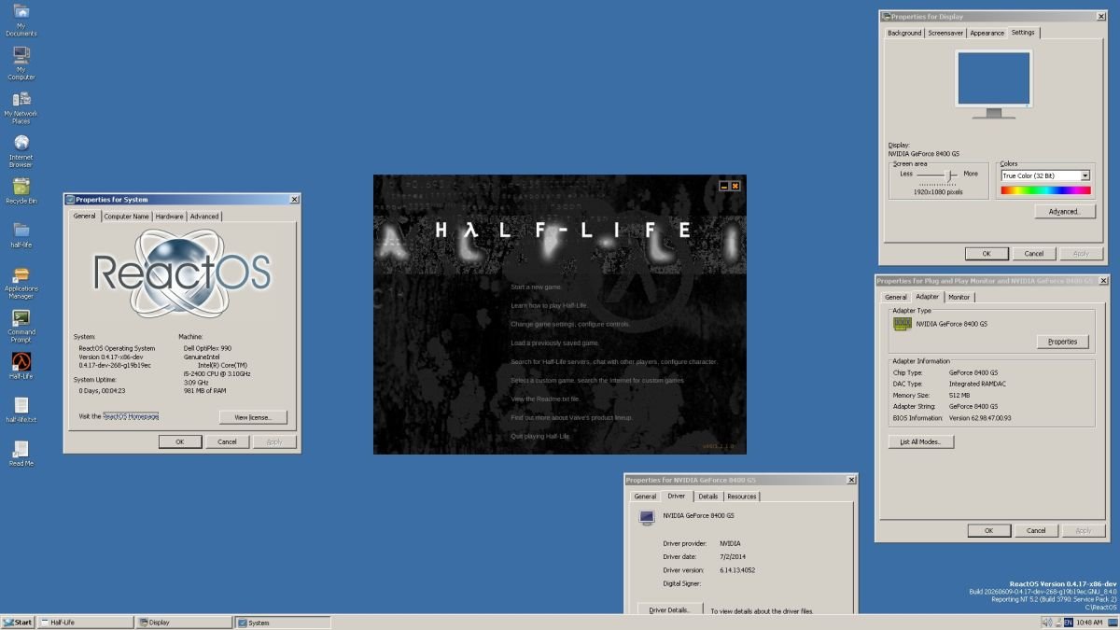The height and width of the screenshot is (630, 1120).
Task: Select the half-life.txt file icon
Action: pyautogui.click(x=21, y=410)
